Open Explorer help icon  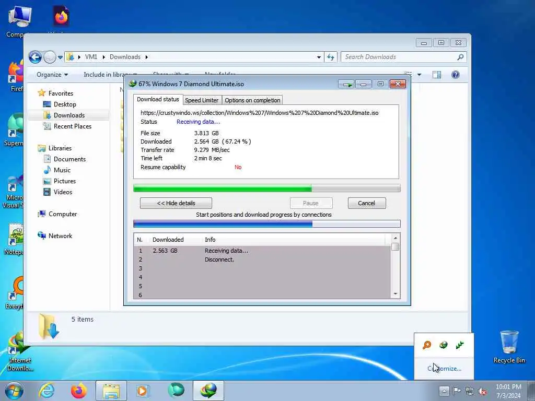click(x=456, y=75)
